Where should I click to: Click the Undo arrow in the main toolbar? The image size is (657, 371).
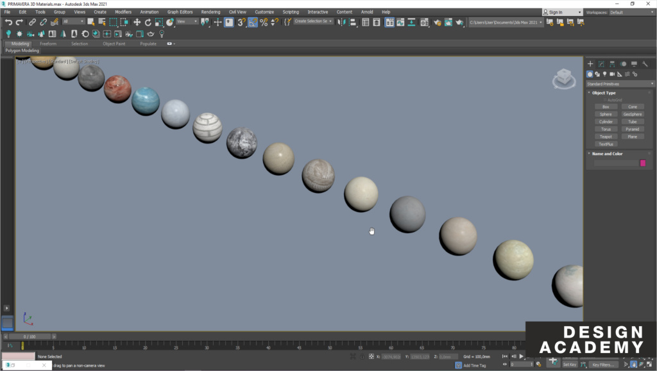tap(8, 22)
